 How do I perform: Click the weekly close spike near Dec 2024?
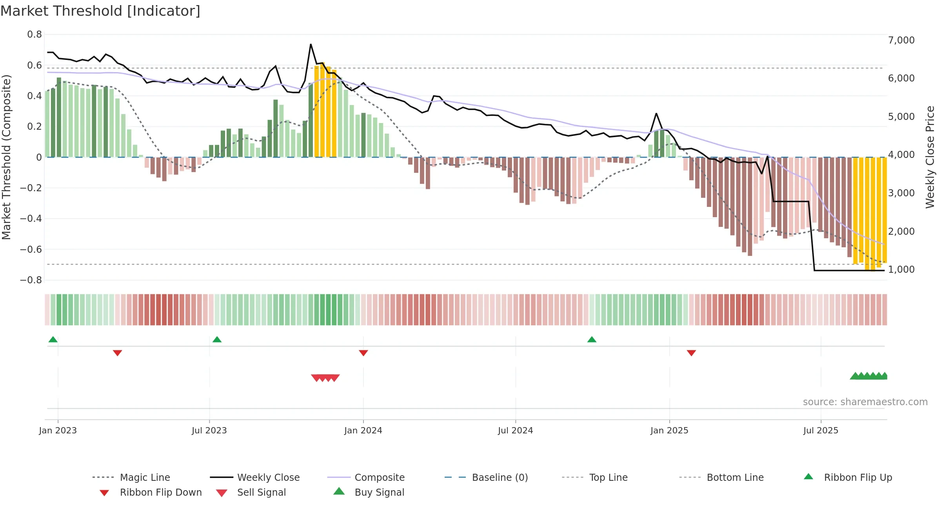tap(656, 114)
